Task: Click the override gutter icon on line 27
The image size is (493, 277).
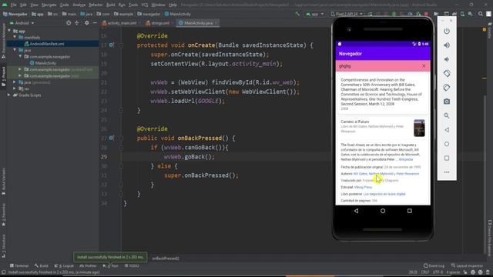Action: tap(111, 138)
